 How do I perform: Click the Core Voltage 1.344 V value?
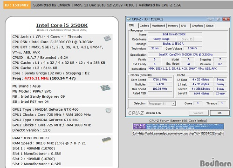[192, 48]
